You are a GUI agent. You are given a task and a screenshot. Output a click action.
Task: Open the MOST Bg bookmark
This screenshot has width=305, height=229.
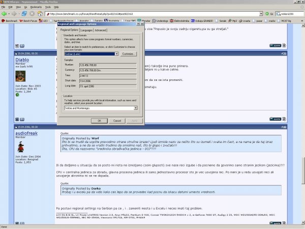click(x=284, y=21)
